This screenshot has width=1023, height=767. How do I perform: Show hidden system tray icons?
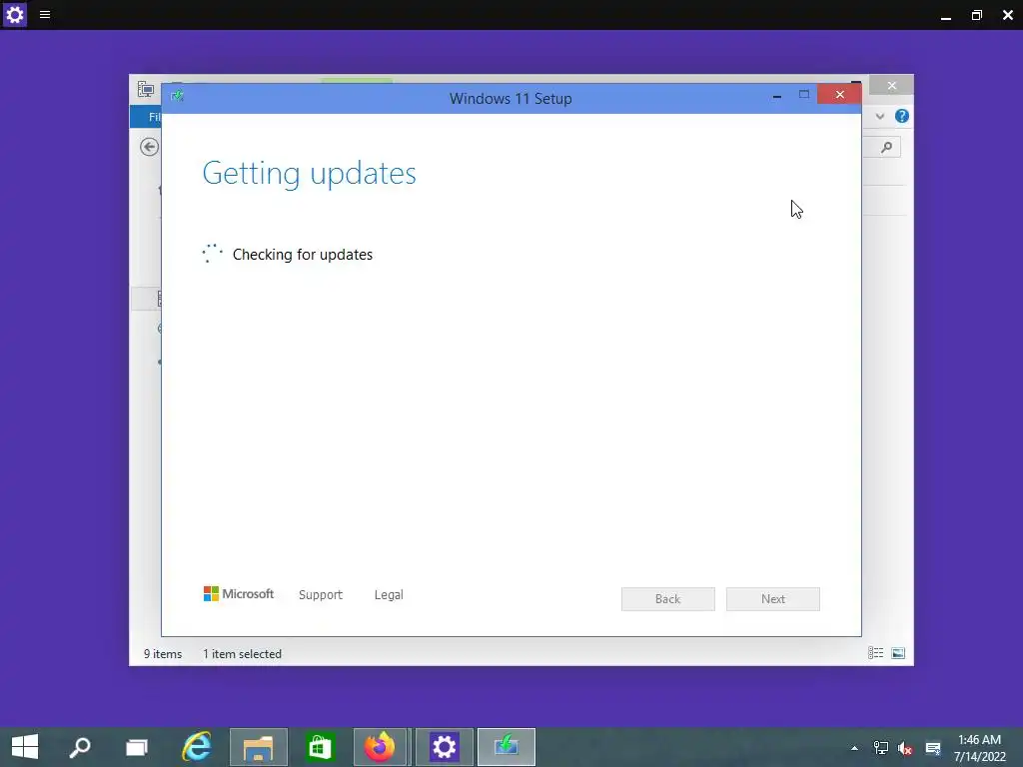point(854,748)
